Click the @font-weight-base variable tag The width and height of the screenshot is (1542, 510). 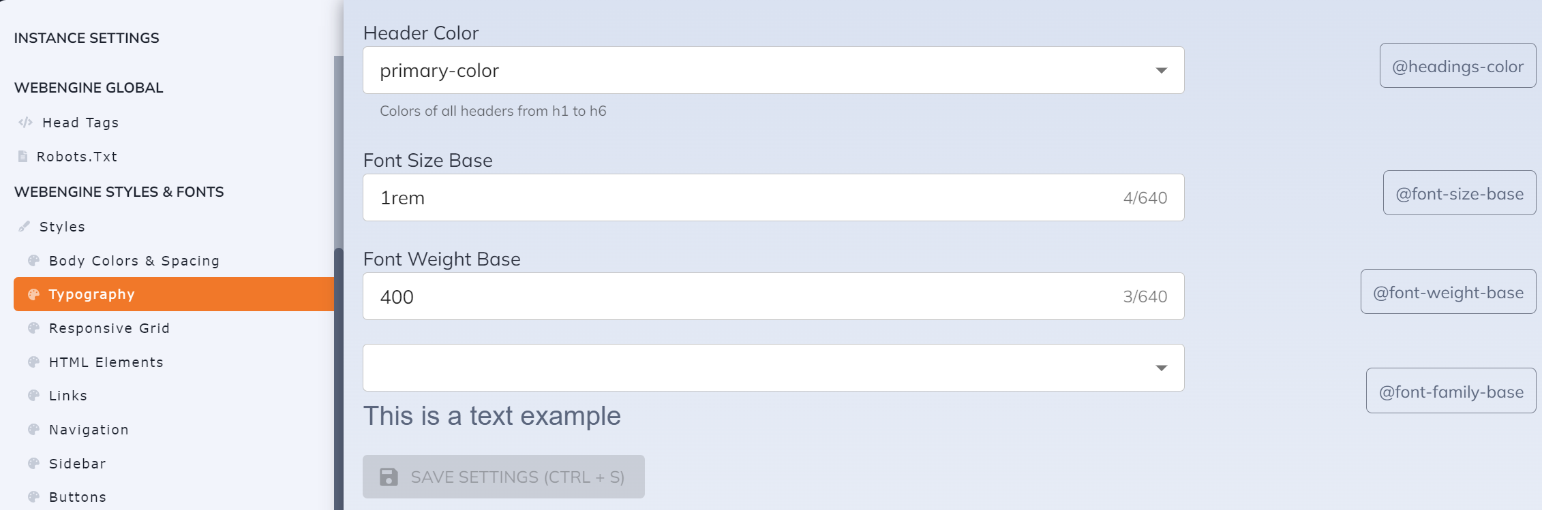coord(1448,291)
